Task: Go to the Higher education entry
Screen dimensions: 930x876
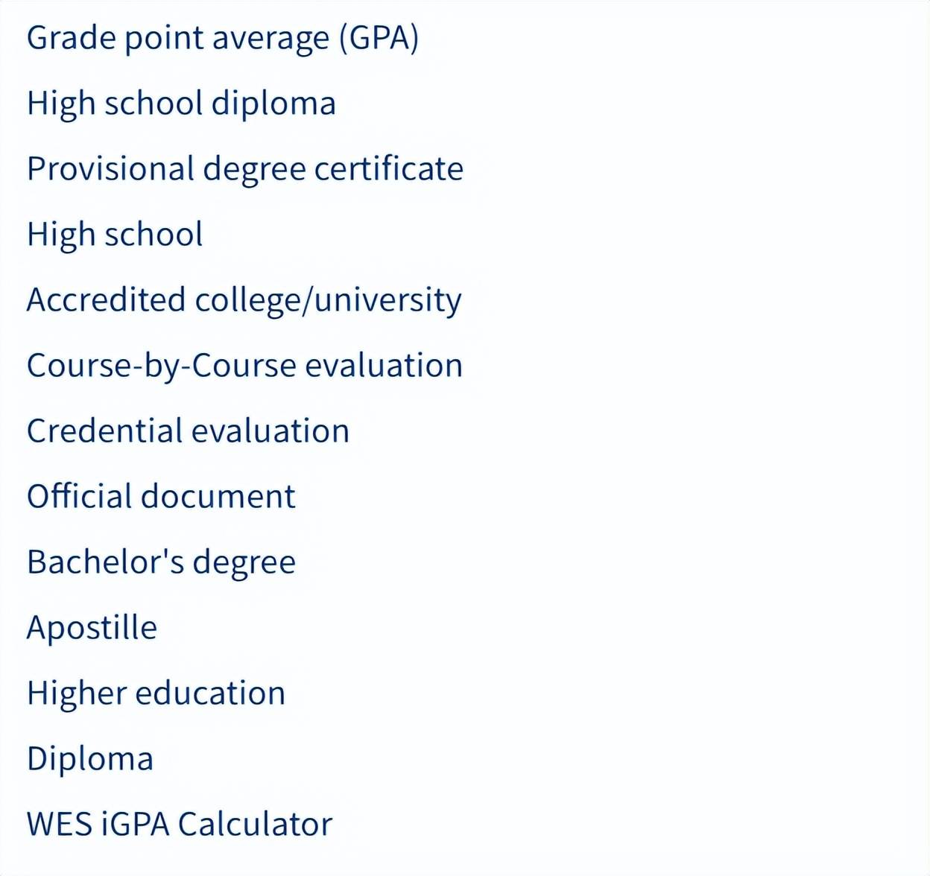Action: 156,693
